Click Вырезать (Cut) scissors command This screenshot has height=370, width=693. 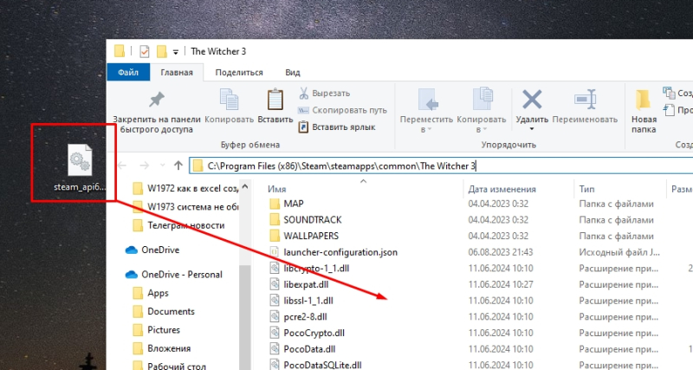pyautogui.click(x=324, y=94)
